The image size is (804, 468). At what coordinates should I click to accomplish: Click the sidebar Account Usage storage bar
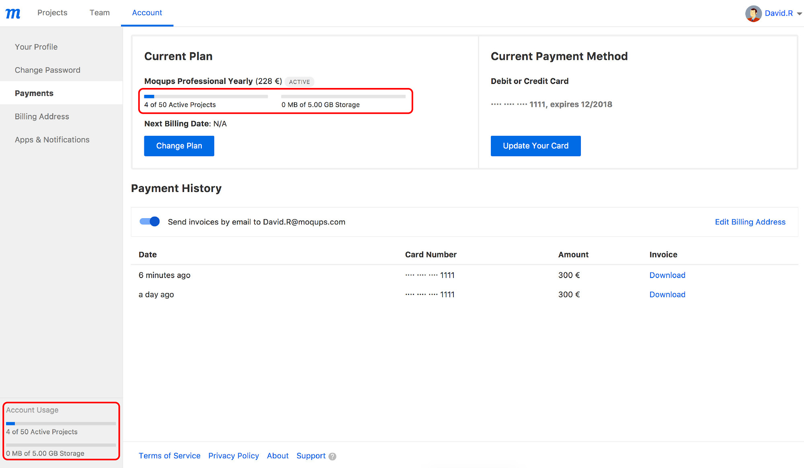(x=61, y=445)
